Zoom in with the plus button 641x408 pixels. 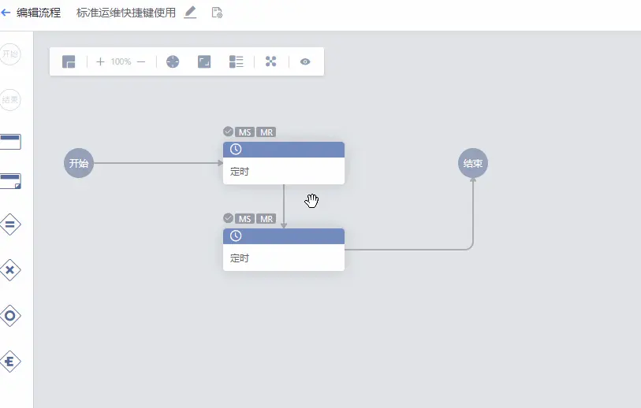tap(100, 61)
